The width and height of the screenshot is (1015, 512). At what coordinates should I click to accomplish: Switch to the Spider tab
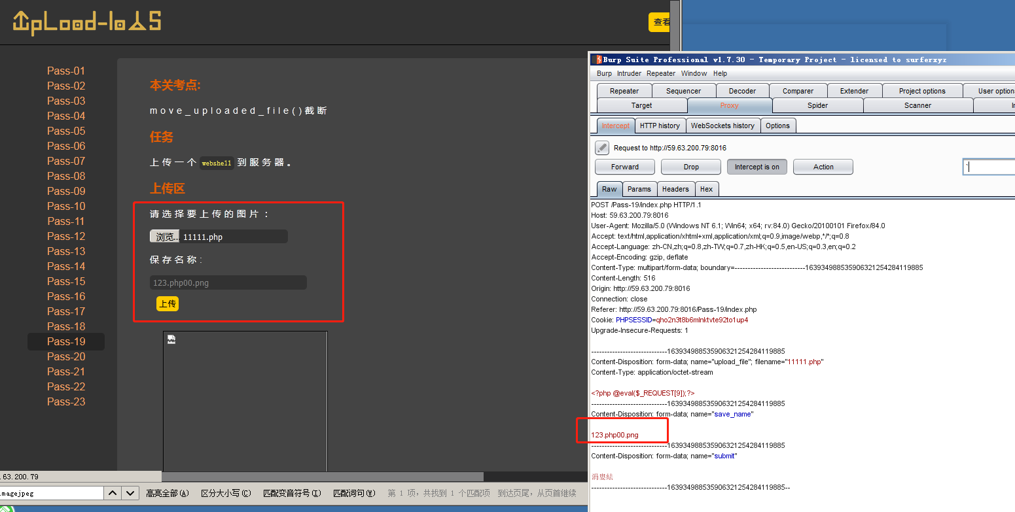(818, 105)
